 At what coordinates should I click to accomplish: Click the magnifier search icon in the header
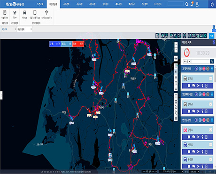click(x=187, y=4)
